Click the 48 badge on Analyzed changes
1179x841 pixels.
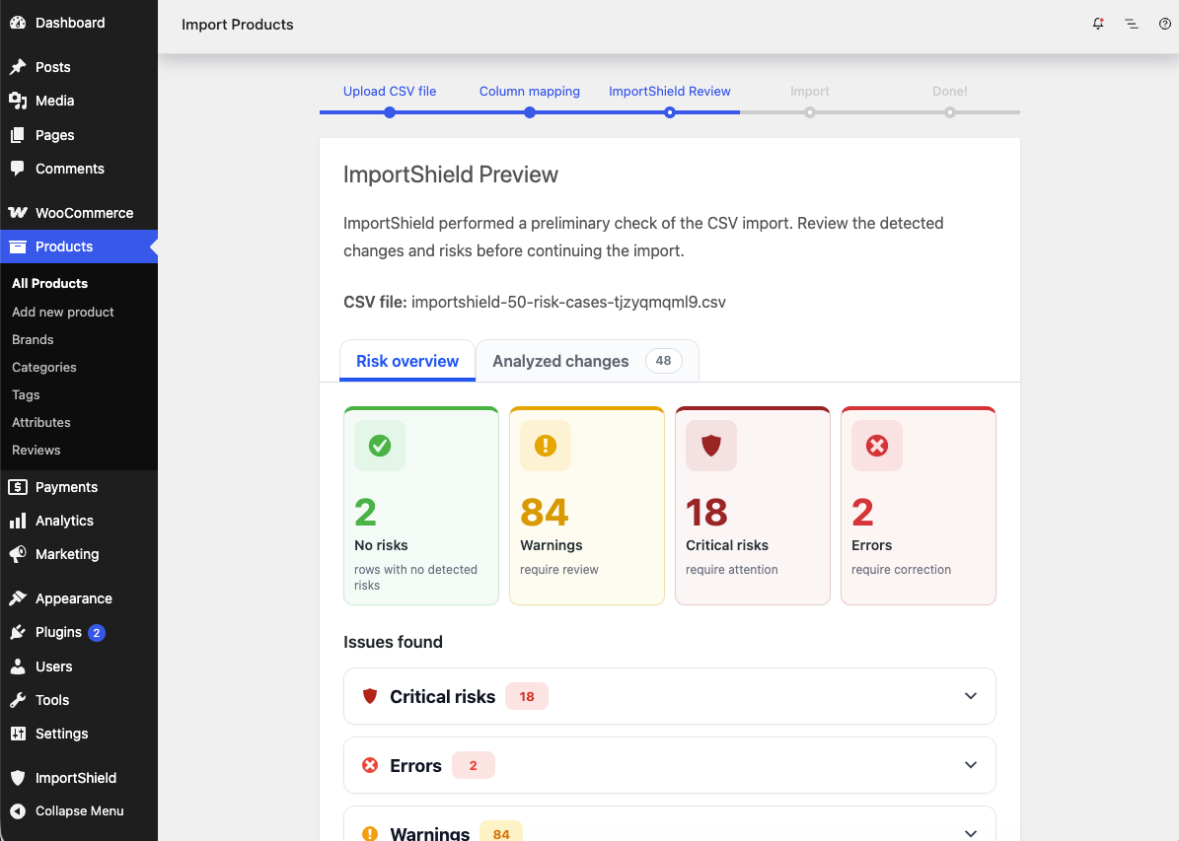(x=663, y=361)
